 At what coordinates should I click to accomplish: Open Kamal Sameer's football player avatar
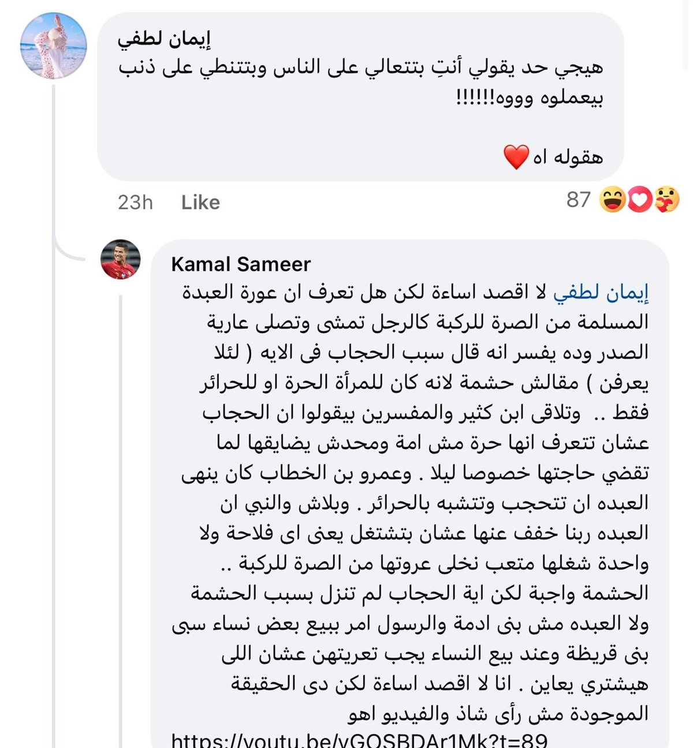click(x=121, y=259)
